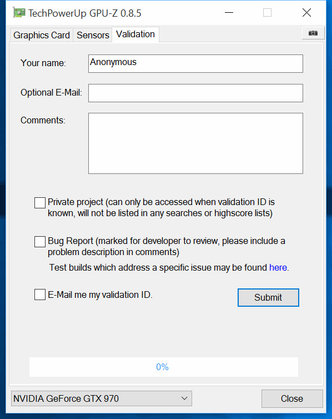Click the GPU-Z app icon in title bar
Viewport: 332px width, 419px height.
coord(19,13)
